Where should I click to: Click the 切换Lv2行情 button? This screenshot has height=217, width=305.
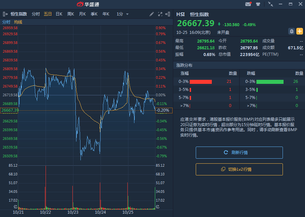239,169
